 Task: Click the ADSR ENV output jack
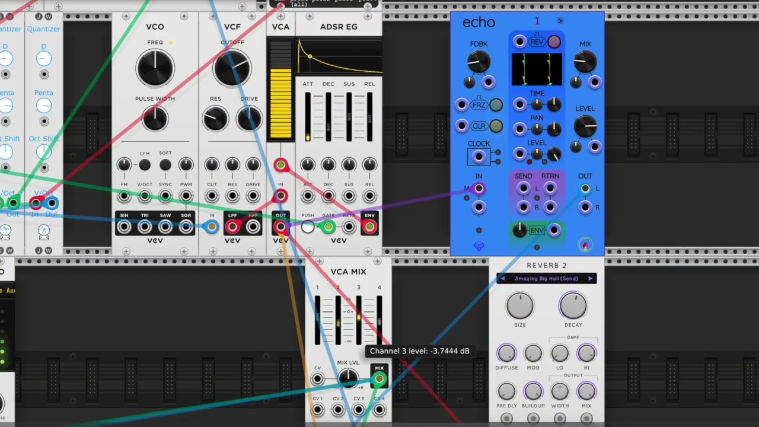click(370, 227)
